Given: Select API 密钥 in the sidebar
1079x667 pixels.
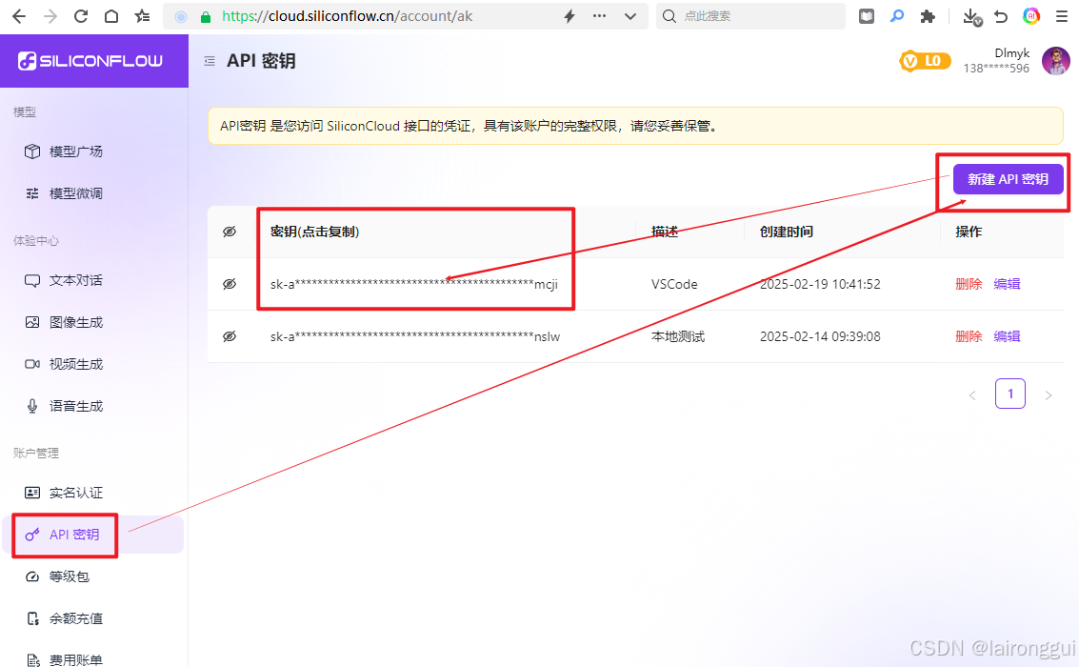Looking at the screenshot, I should (x=93, y=535).
